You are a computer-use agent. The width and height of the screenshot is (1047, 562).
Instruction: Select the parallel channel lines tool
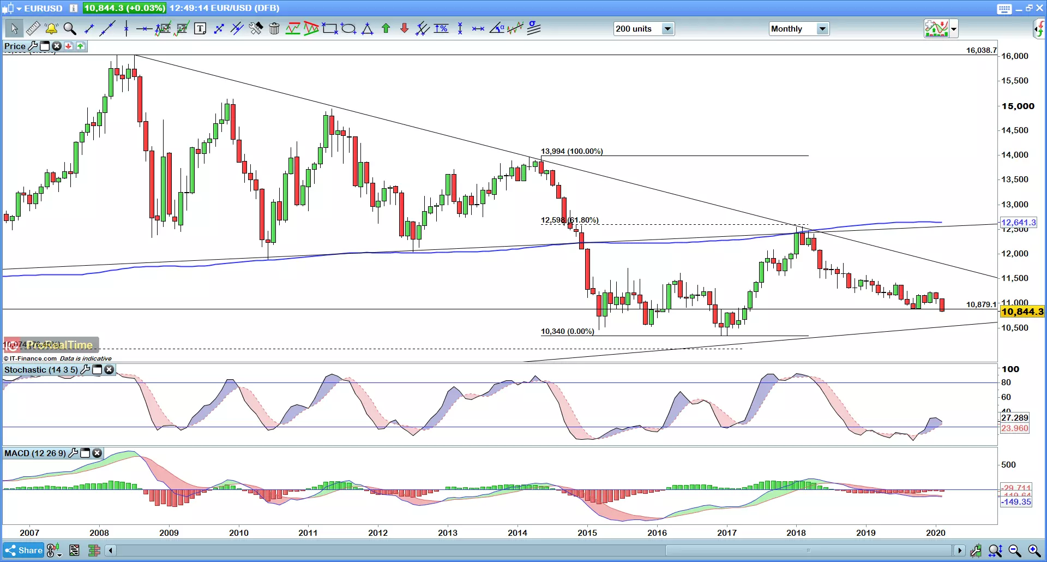tap(237, 28)
